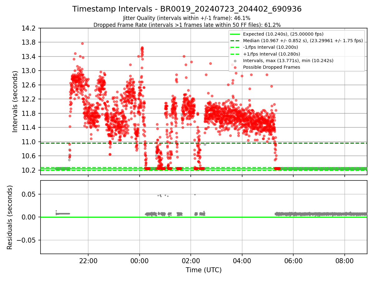Viewport: 374px width, 281px height.
Task: Click the 'Dropped Frame Rate' subtitle line showing 61.2%
Action: (x=187, y=25)
